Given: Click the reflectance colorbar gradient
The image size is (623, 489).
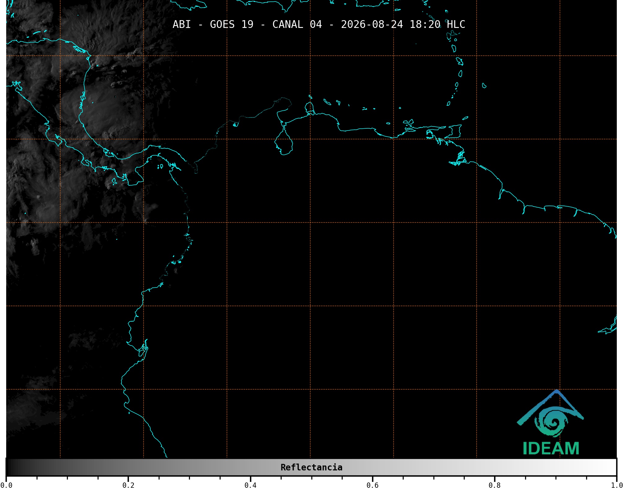Looking at the screenshot, I should click(311, 467).
